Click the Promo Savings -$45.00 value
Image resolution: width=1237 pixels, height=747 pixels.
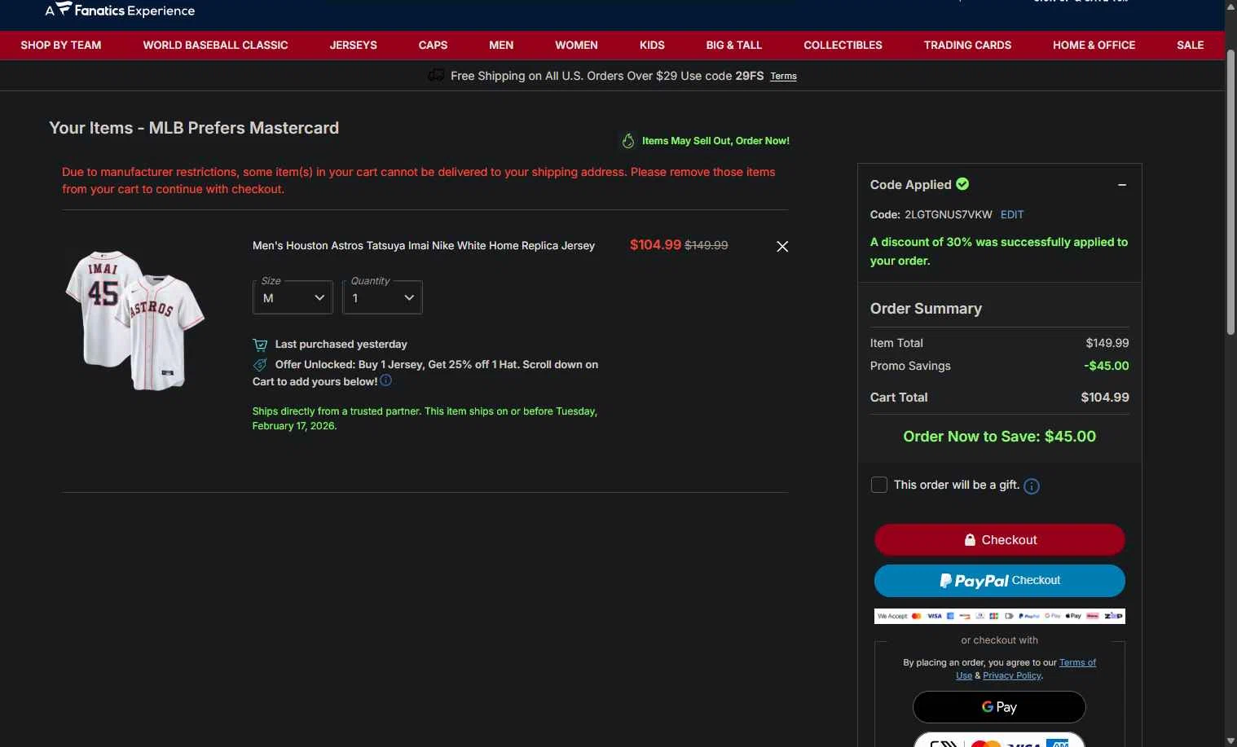coord(1106,366)
